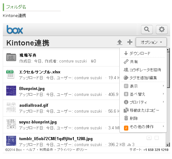Click the info icon beside プロパティ

[x=126, y=102]
